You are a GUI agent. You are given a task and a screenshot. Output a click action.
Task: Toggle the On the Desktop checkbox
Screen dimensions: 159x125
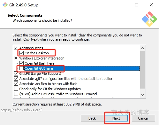pos(21,53)
